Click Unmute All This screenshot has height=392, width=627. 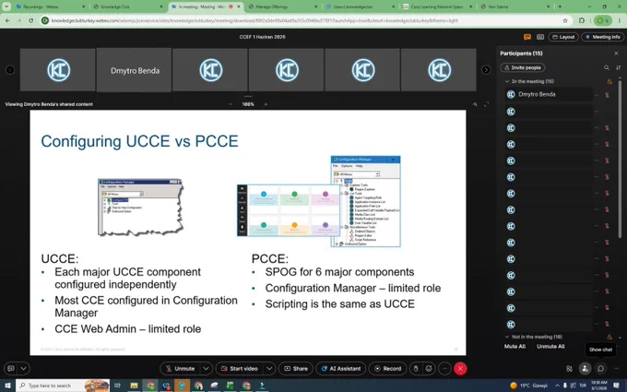pos(550,347)
